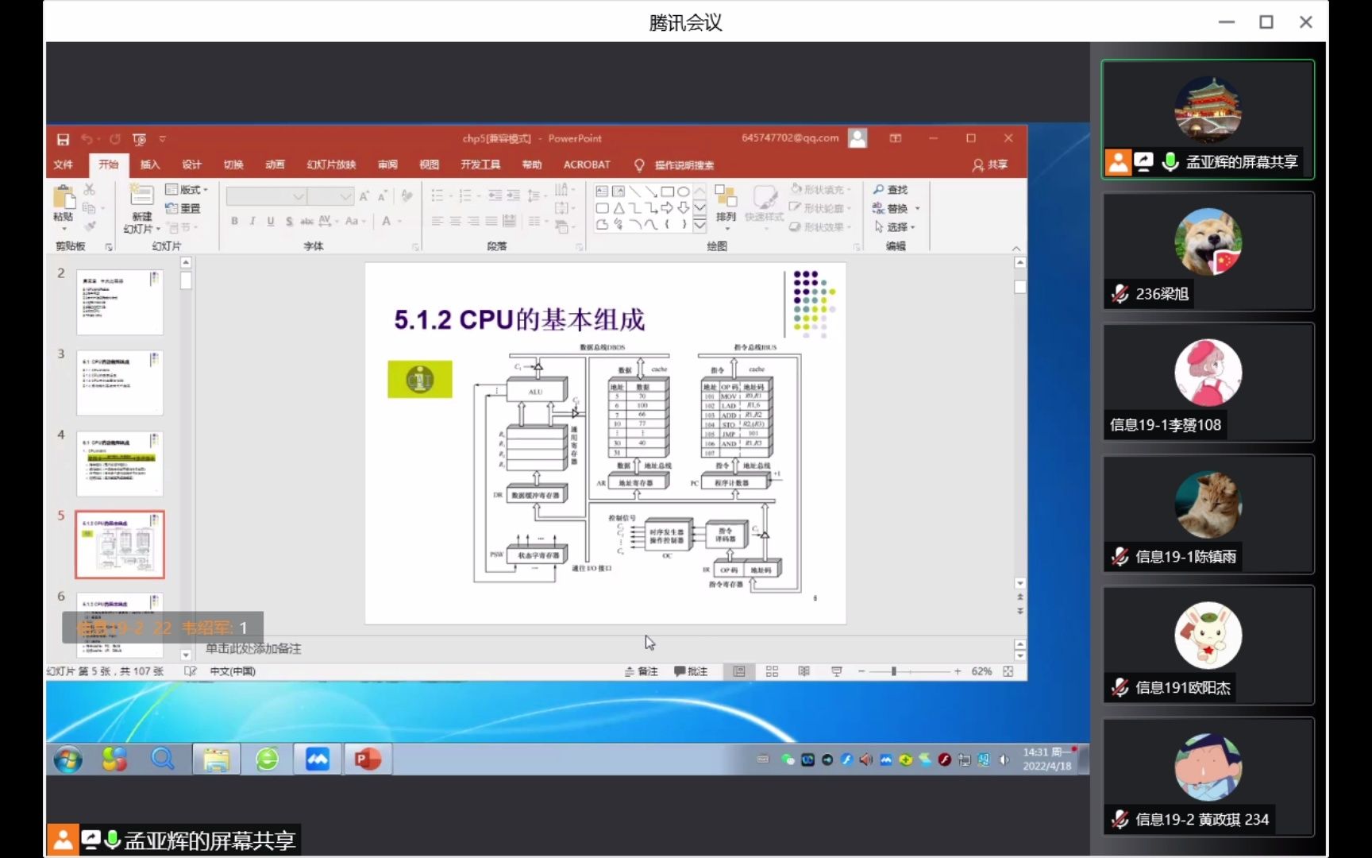The image size is (1372, 858).
Task: Open the 替换 replace dropdown
Action: 896,208
